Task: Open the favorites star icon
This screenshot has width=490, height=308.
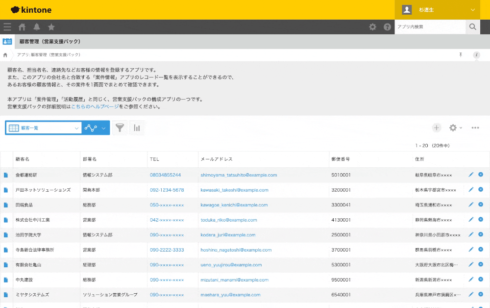Action: pyautogui.click(x=51, y=27)
